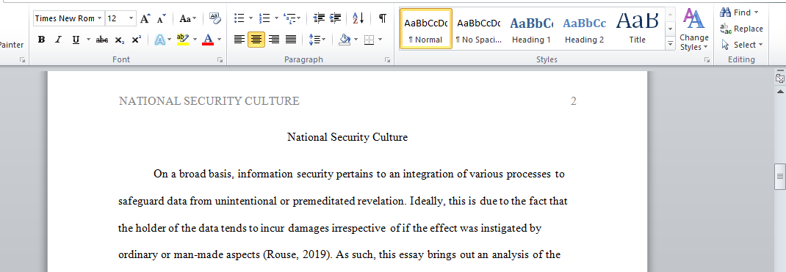Open Text Effects button
Image resolution: width=786 pixels, height=272 pixels.
pos(160,40)
